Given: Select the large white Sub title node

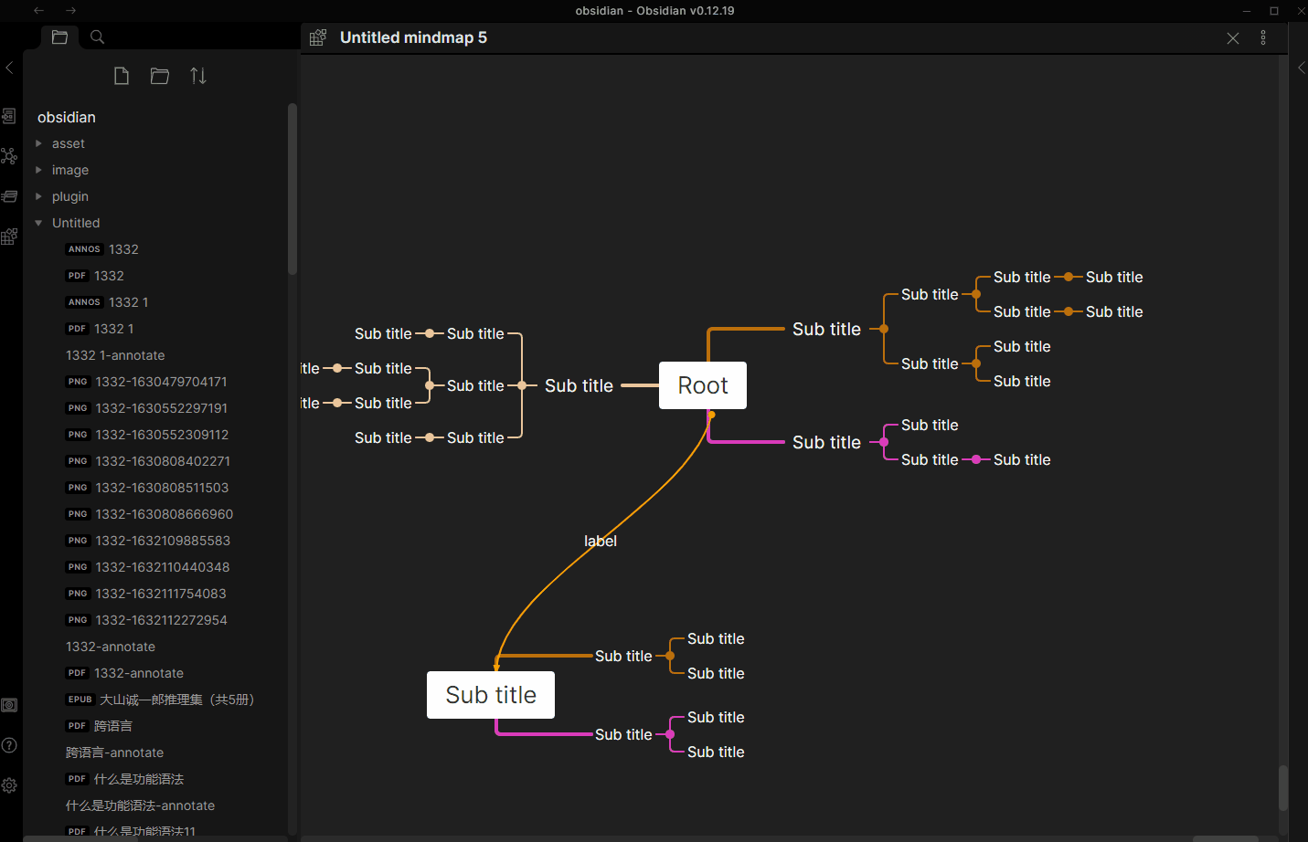Looking at the screenshot, I should click(491, 695).
